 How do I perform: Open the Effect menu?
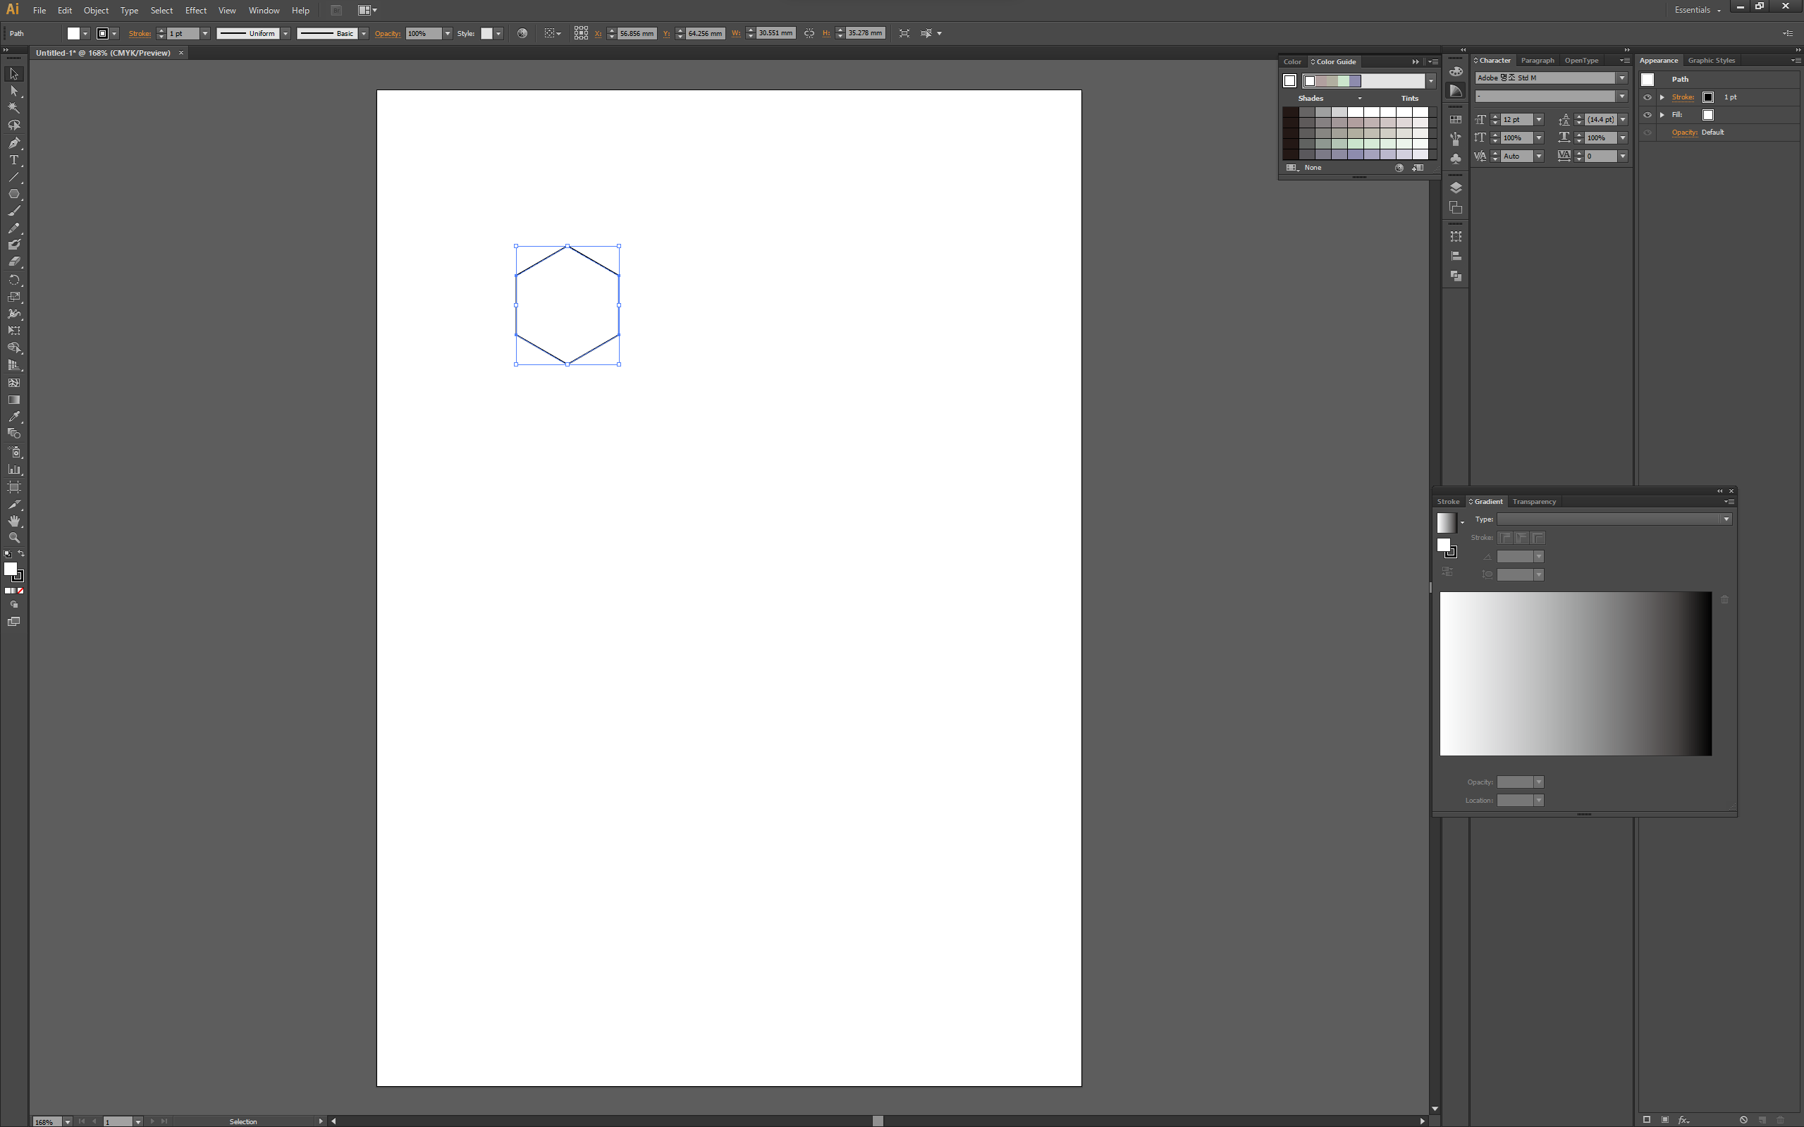click(x=195, y=11)
